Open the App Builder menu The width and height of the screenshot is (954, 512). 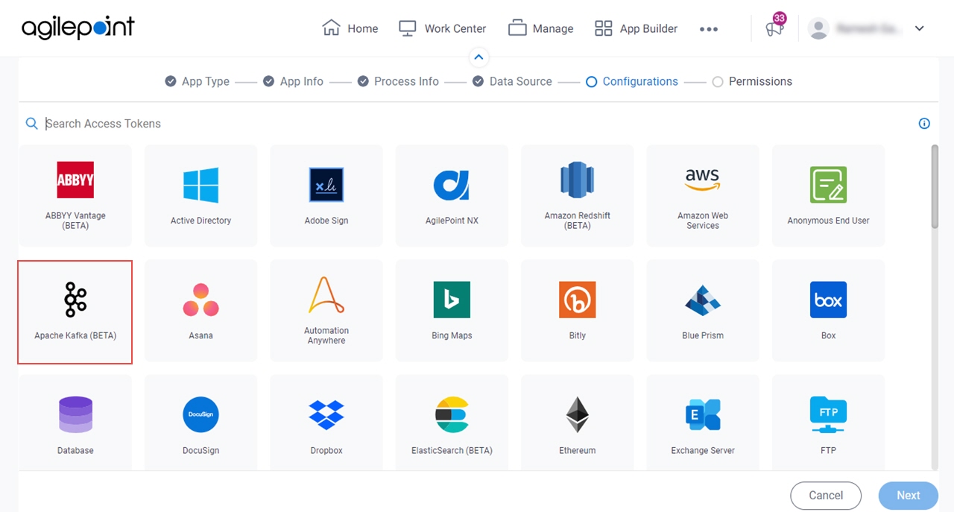tap(636, 28)
